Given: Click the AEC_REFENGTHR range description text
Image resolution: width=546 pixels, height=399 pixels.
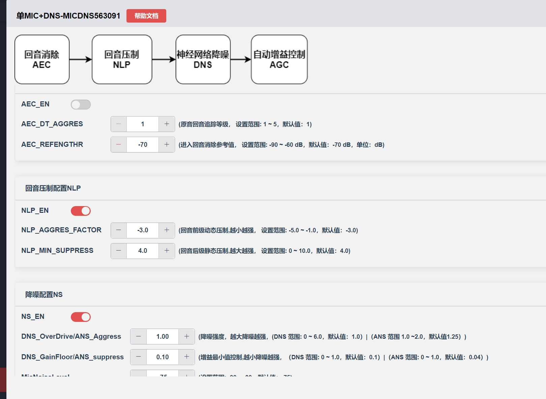Looking at the screenshot, I should click(282, 145).
